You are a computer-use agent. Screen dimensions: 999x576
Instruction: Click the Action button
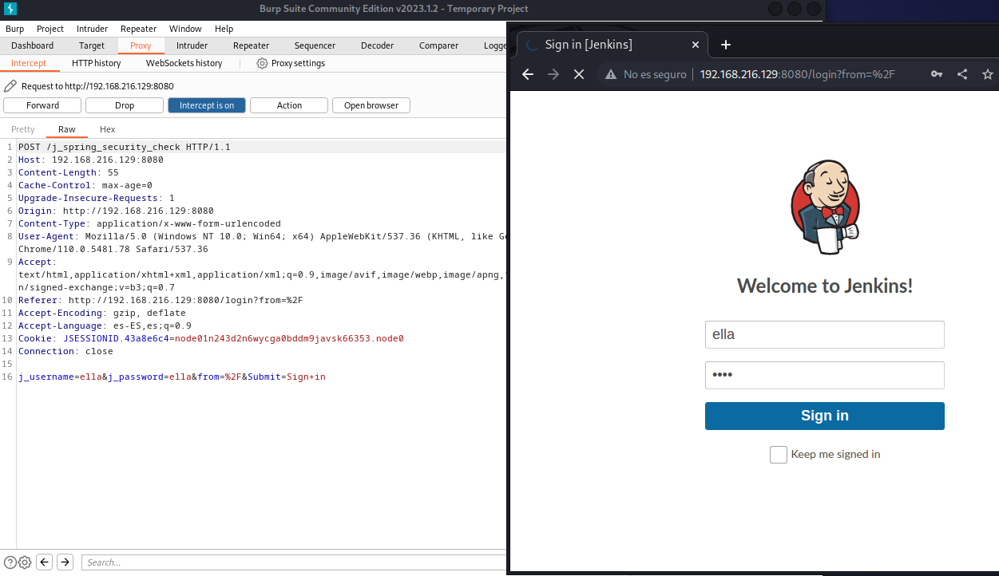point(289,105)
